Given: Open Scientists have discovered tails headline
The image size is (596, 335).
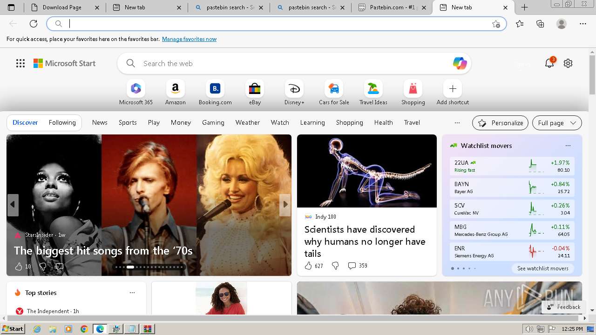Looking at the screenshot, I should pos(365,241).
